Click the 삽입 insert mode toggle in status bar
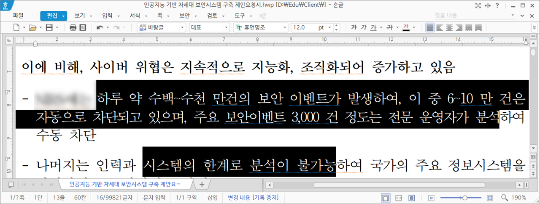This screenshot has width=540, height=204. [213, 197]
